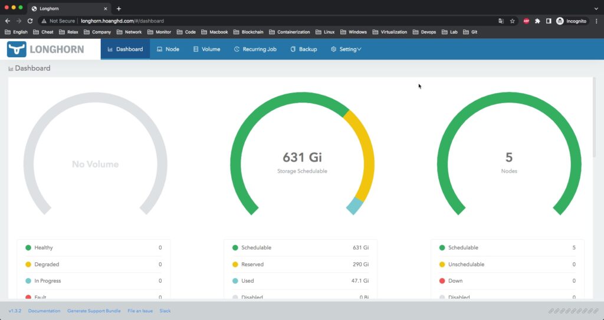Open the Cheat bookmarks folder

coord(43,32)
